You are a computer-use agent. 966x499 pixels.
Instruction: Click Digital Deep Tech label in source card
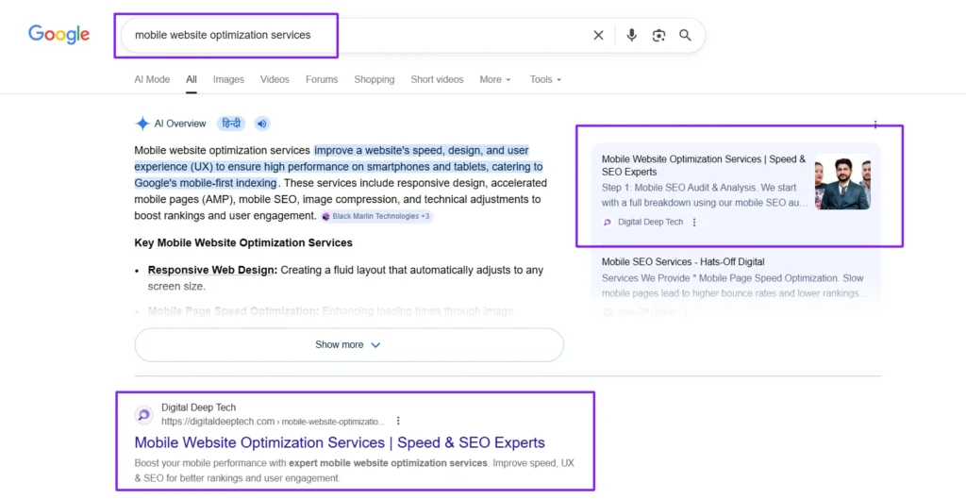651,222
